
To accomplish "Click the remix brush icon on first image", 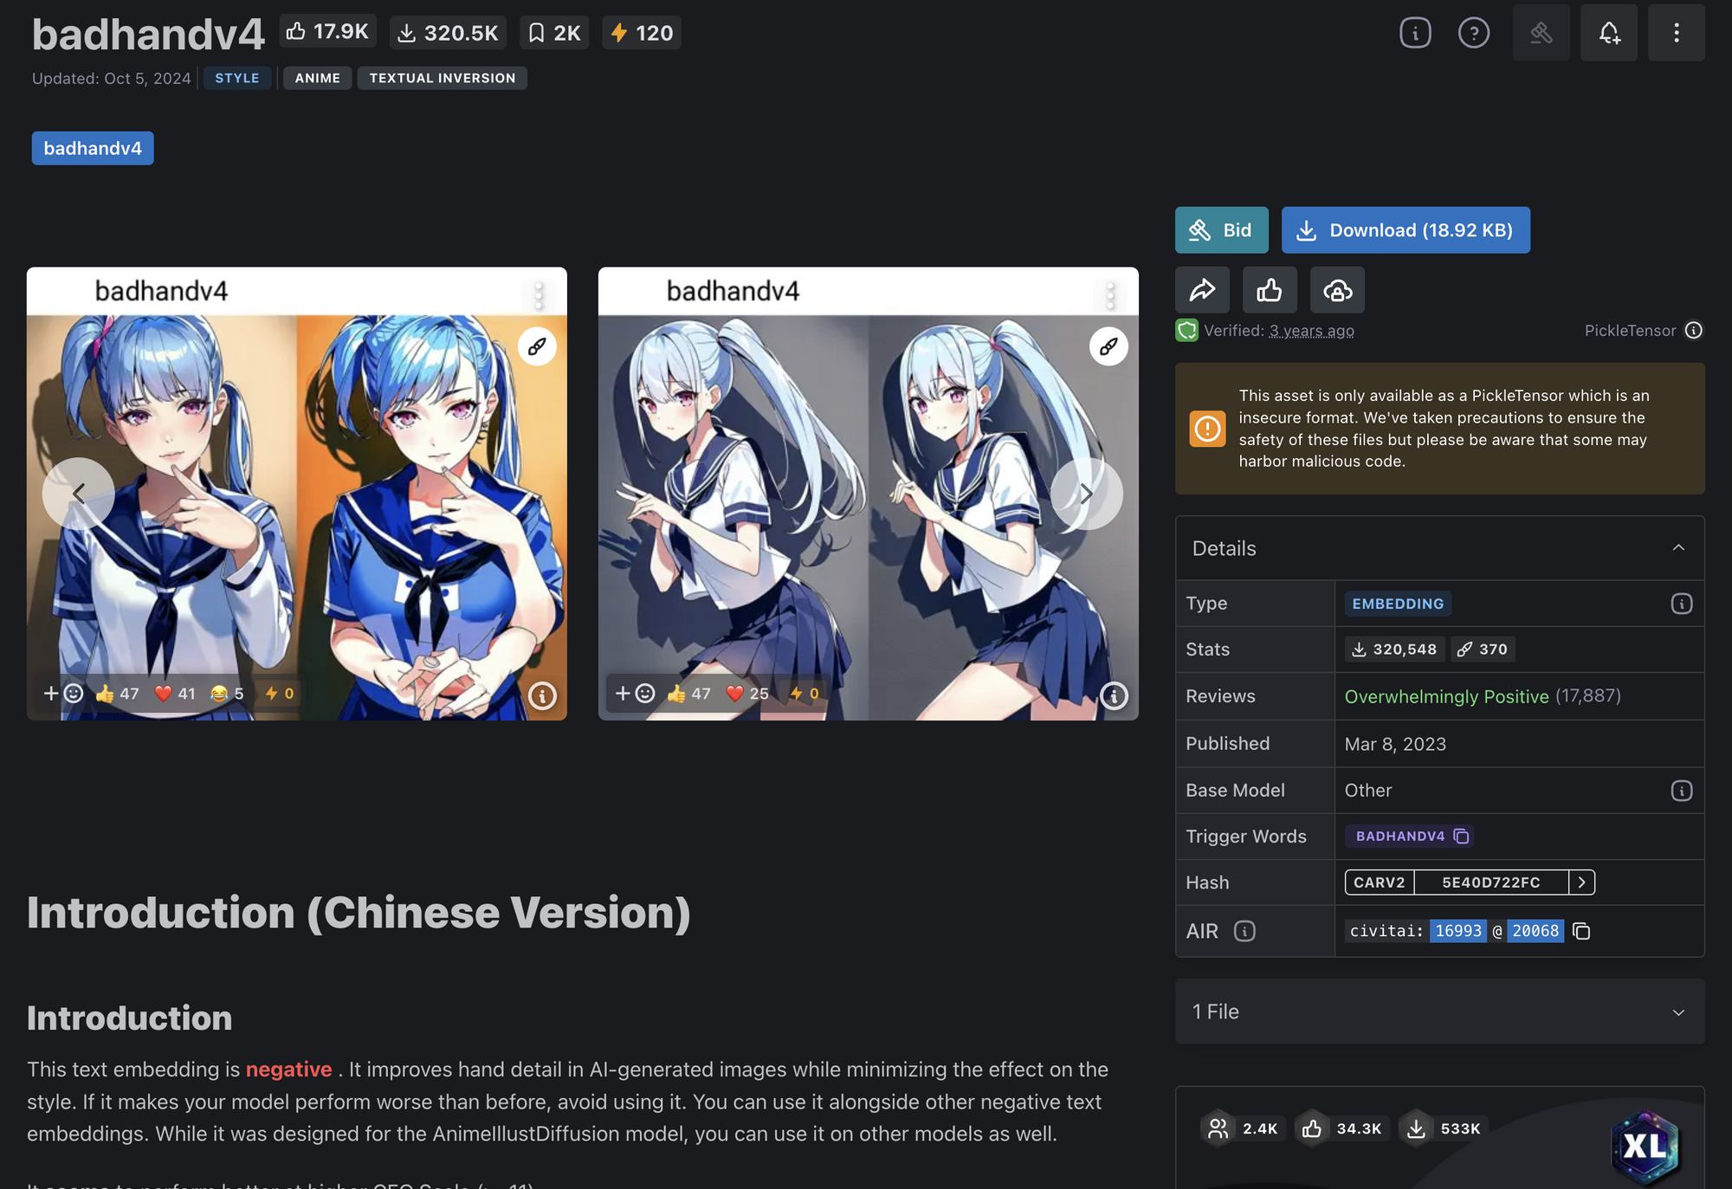I will click(537, 346).
